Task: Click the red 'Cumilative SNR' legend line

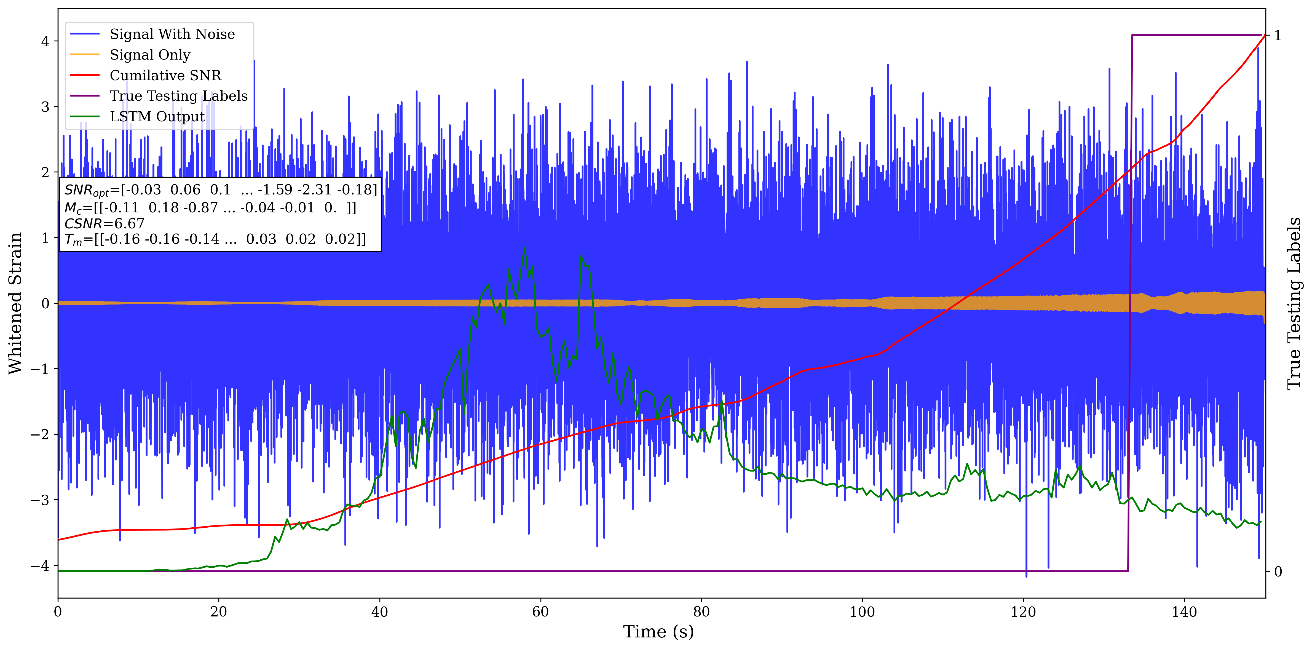Action: [85, 75]
